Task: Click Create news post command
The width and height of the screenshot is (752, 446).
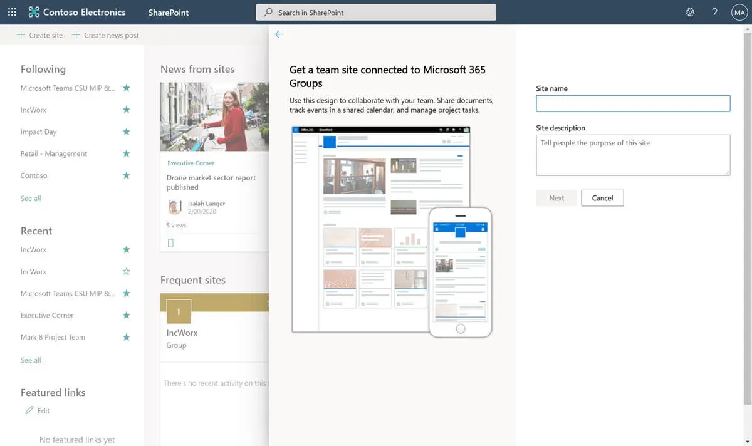Action: pos(105,35)
